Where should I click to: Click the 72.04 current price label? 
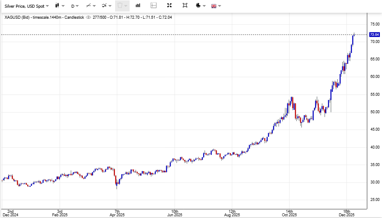pyautogui.click(x=374, y=34)
